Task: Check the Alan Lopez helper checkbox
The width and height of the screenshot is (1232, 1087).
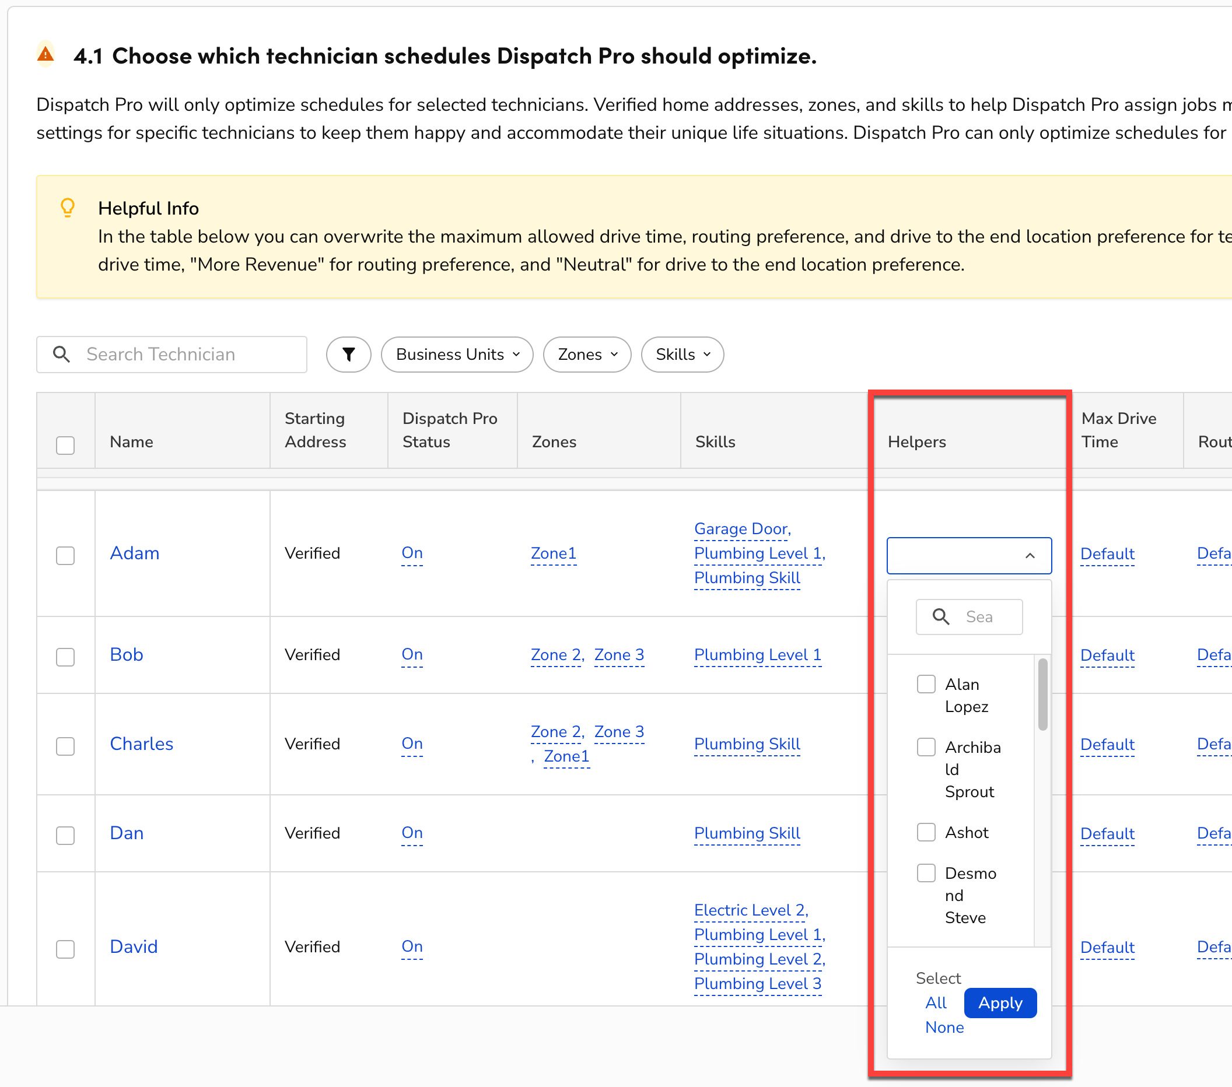Action: click(x=926, y=684)
